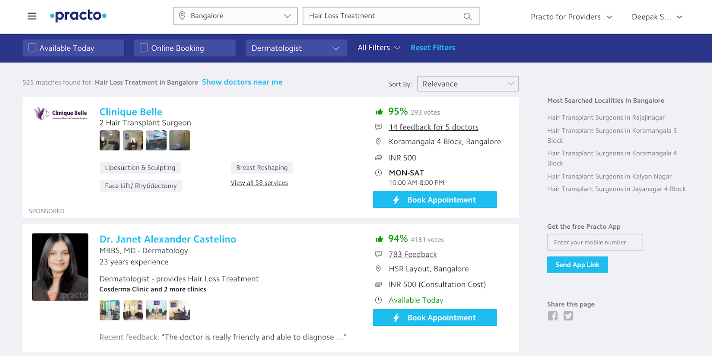Click the Face Lift/ Rhytidectomy service tag
The height and width of the screenshot is (356, 712).
141,186
